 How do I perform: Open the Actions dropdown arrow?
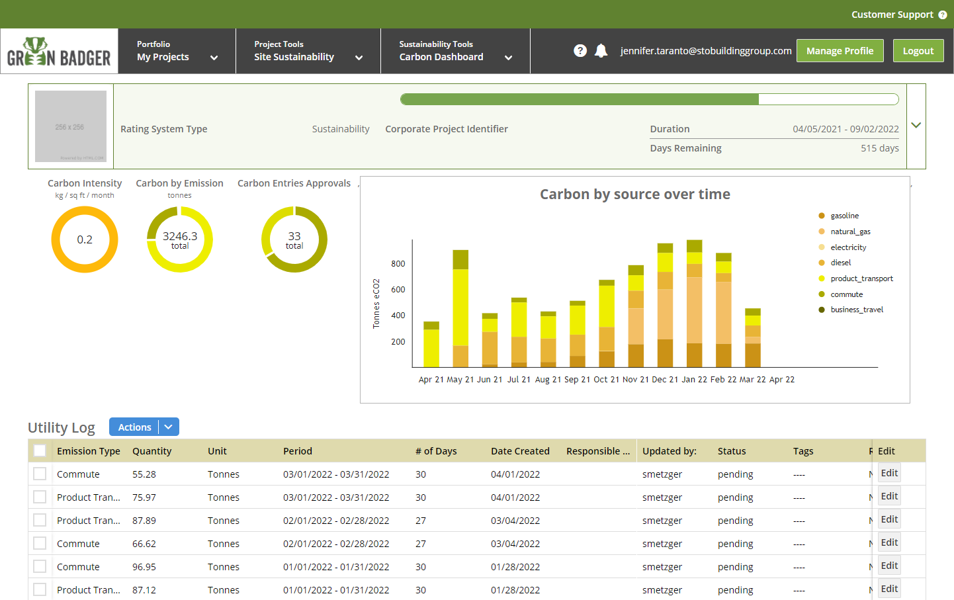[x=169, y=427]
